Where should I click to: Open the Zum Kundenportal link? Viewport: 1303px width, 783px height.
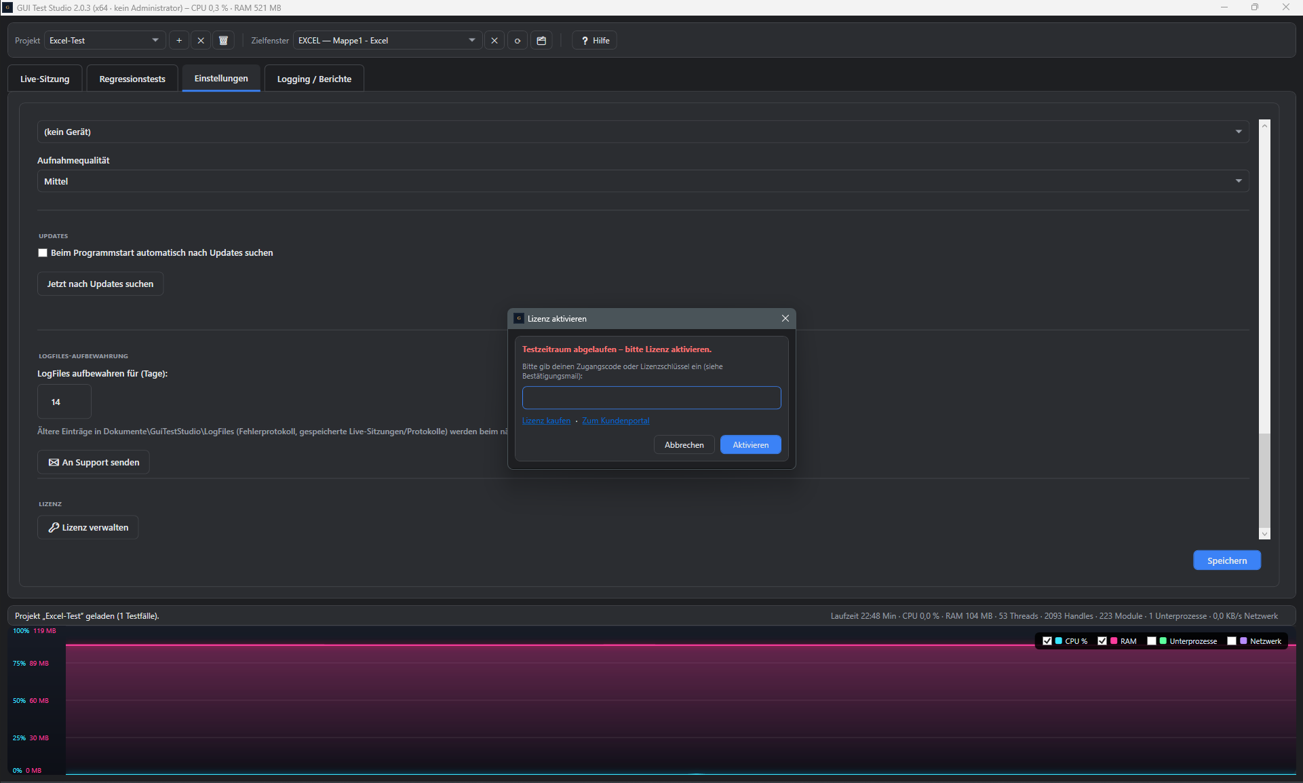click(616, 421)
